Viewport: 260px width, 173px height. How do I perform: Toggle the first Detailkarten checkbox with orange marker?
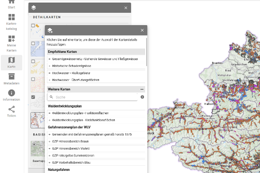tap(33, 26)
